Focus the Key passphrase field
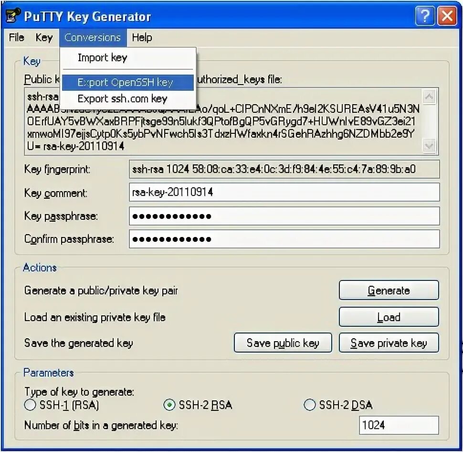 point(284,216)
